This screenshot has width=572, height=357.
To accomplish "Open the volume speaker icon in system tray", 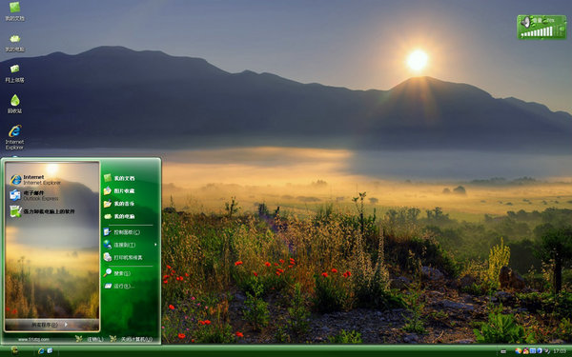I will (x=547, y=351).
